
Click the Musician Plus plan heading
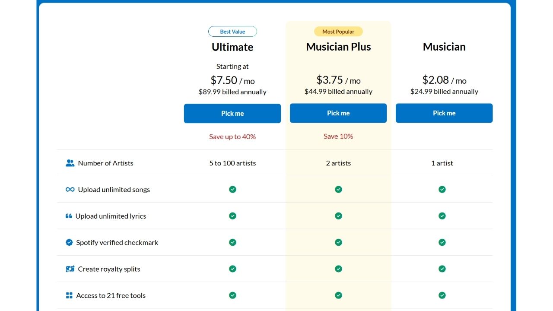[338, 47]
